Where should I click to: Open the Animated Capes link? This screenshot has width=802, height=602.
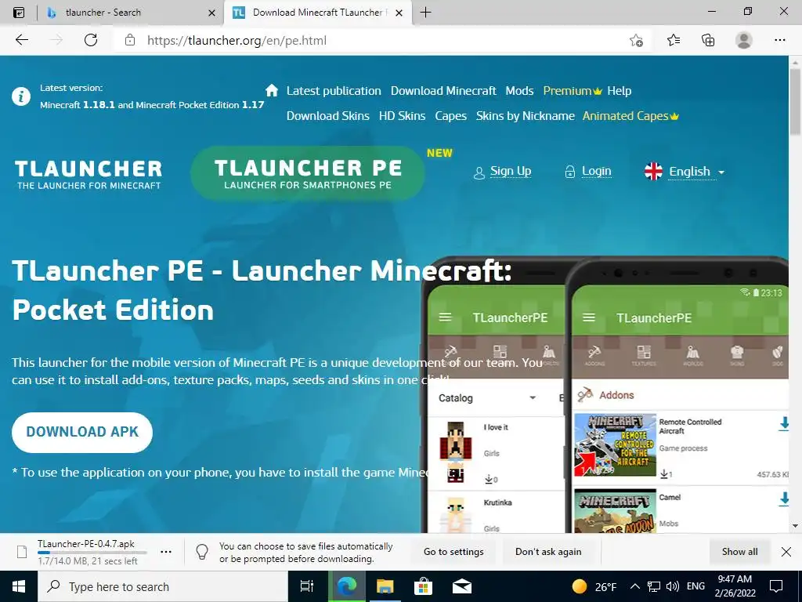point(630,116)
